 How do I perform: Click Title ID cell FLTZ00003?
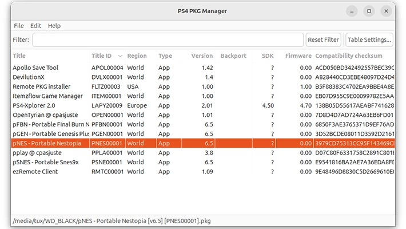(106, 86)
